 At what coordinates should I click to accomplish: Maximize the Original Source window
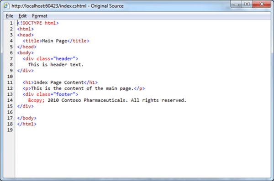[247, 4]
